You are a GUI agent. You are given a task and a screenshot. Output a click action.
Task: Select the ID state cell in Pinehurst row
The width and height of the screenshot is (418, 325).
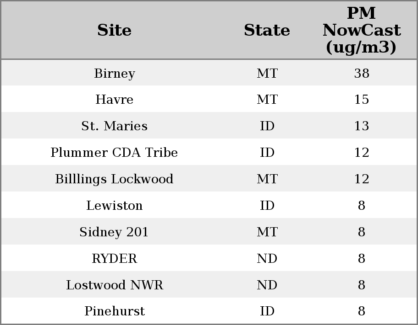pos(267,311)
